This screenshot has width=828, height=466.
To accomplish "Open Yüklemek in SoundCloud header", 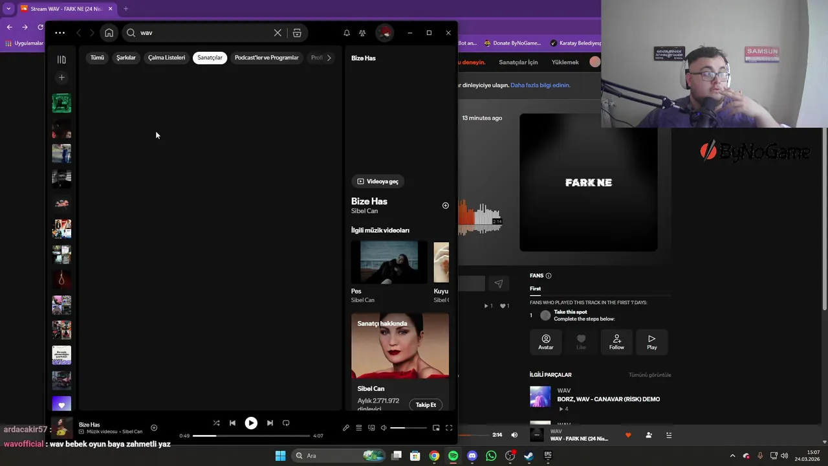I will tap(565, 62).
